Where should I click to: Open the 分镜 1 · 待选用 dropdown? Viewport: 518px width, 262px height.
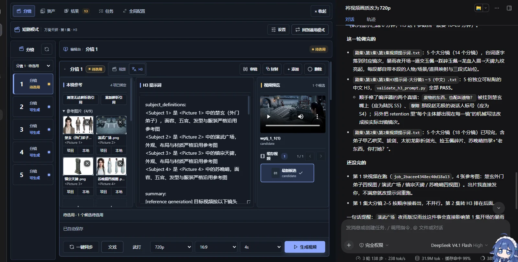[33, 66]
